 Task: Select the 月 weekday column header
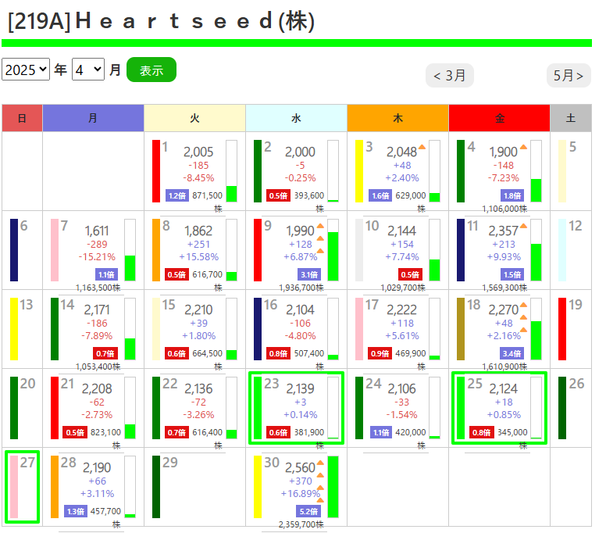[93, 118]
